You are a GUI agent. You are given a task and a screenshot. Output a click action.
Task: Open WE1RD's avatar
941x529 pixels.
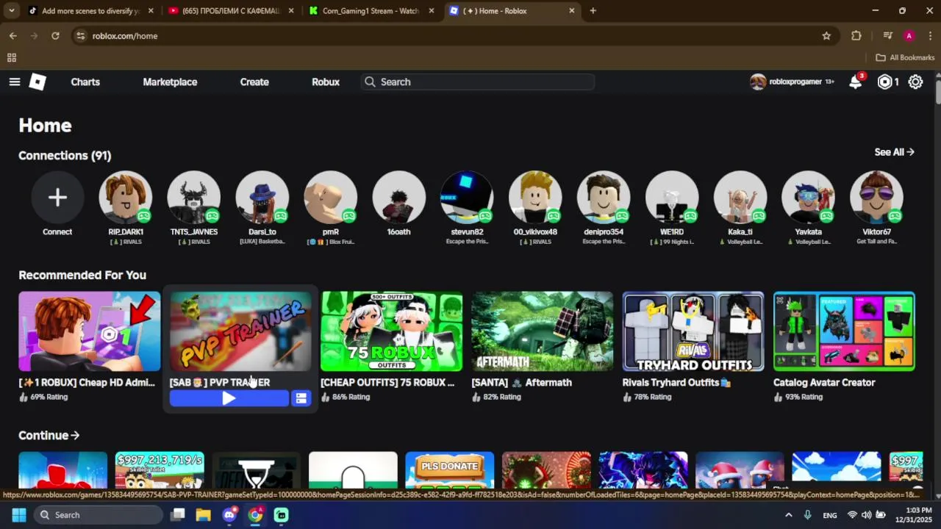tap(672, 197)
